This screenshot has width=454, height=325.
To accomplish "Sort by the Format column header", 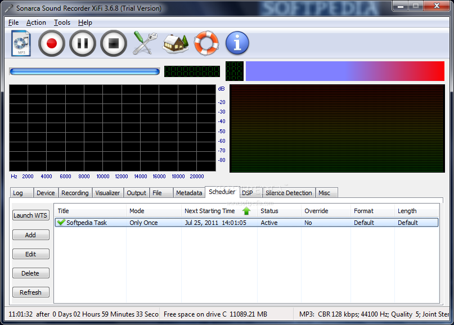I will [372, 211].
